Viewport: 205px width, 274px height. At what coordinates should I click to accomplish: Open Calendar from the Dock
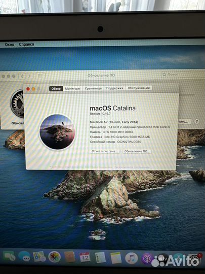coord(85,257)
